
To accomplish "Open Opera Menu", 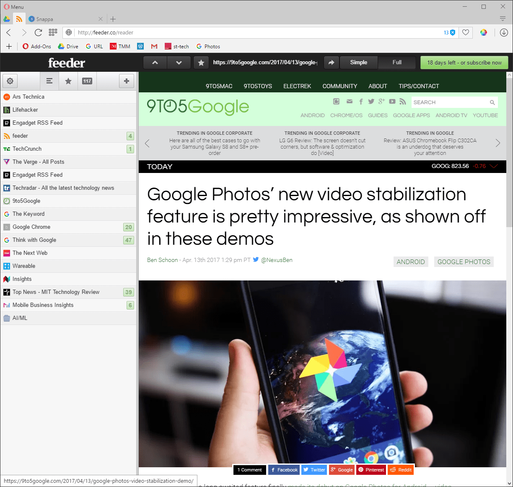I will point(14,7).
